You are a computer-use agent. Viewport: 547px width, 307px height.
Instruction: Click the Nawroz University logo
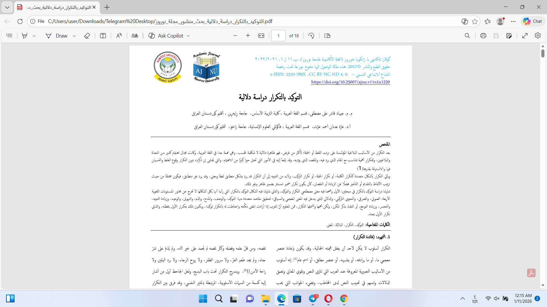(168, 67)
